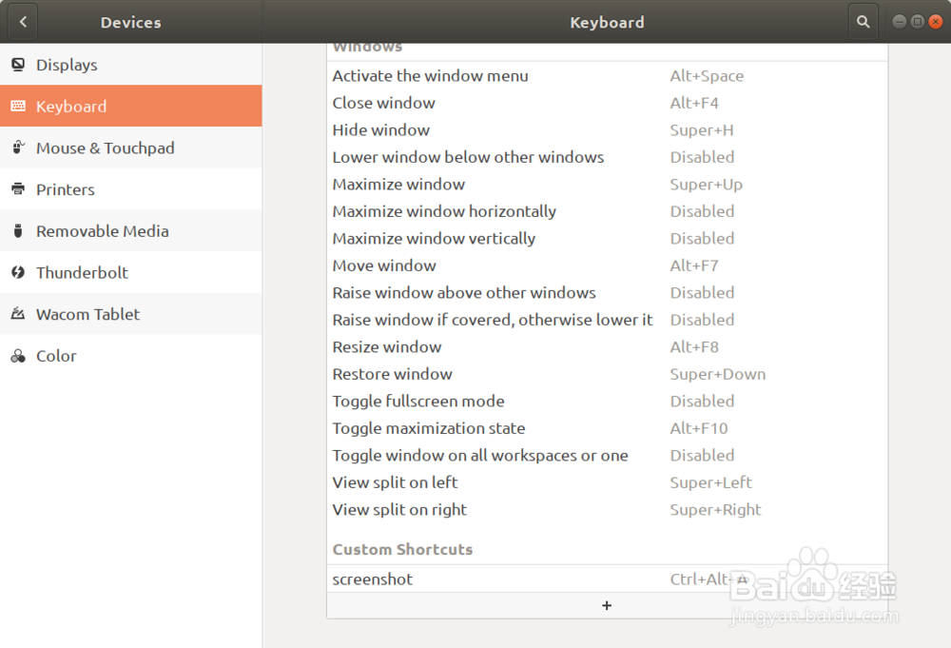Edit the 'Activate the window menu' shortcut

click(x=607, y=76)
